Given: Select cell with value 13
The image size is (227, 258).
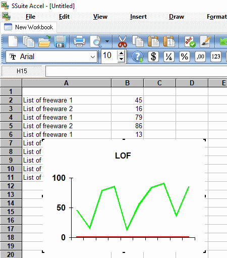Looking at the screenshot, I should click(127, 135).
